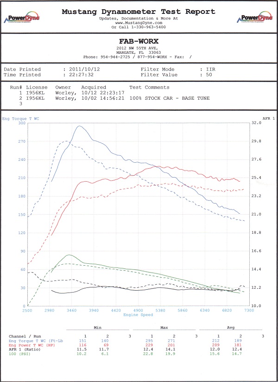Click the "Date Printed" label

[x=22, y=70]
